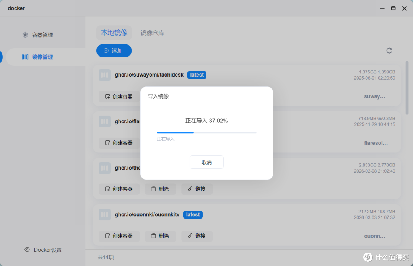Viewport: 413px width, 266px height.
Task: Click the latest tag on tachidesk
Action: (197, 75)
